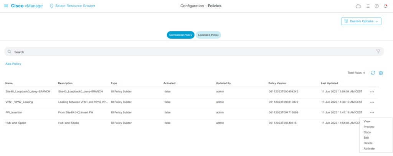This screenshot has height=156, width=393.
Task: Select Edit in the context menu
Action: 367,138
